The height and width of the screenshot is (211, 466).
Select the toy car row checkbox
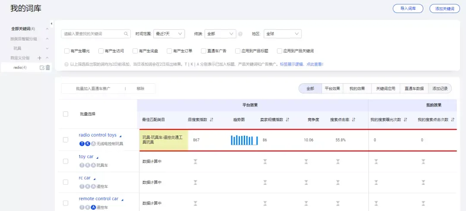click(x=66, y=161)
